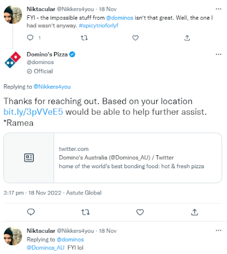Open @Nikkers4you in Replying to line
227x254 pixels.
pos(52,87)
